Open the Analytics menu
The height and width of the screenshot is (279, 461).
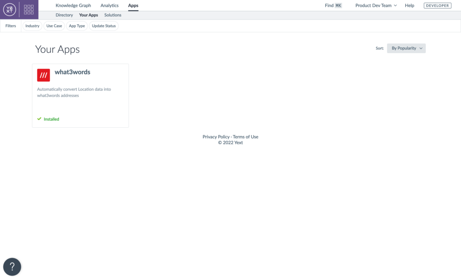pos(109,5)
